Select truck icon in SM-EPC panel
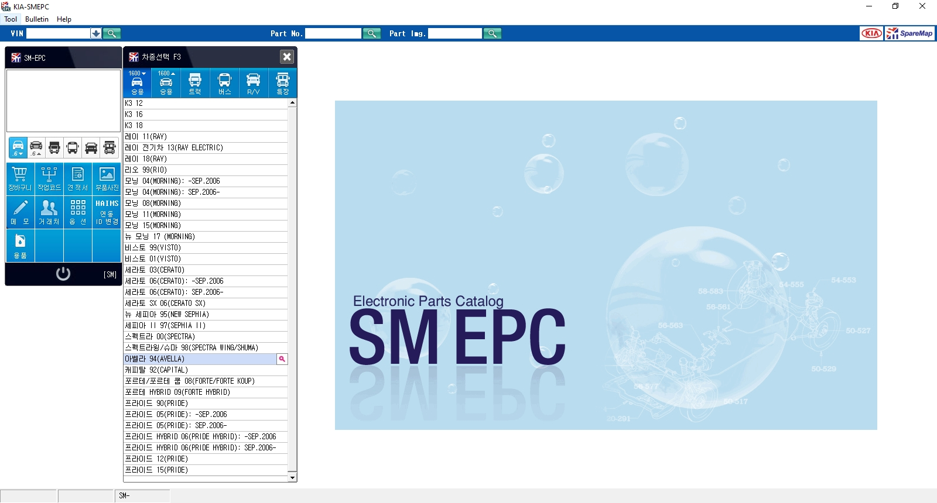Screen dimensions: 937x503 pyautogui.click(x=54, y=147)
